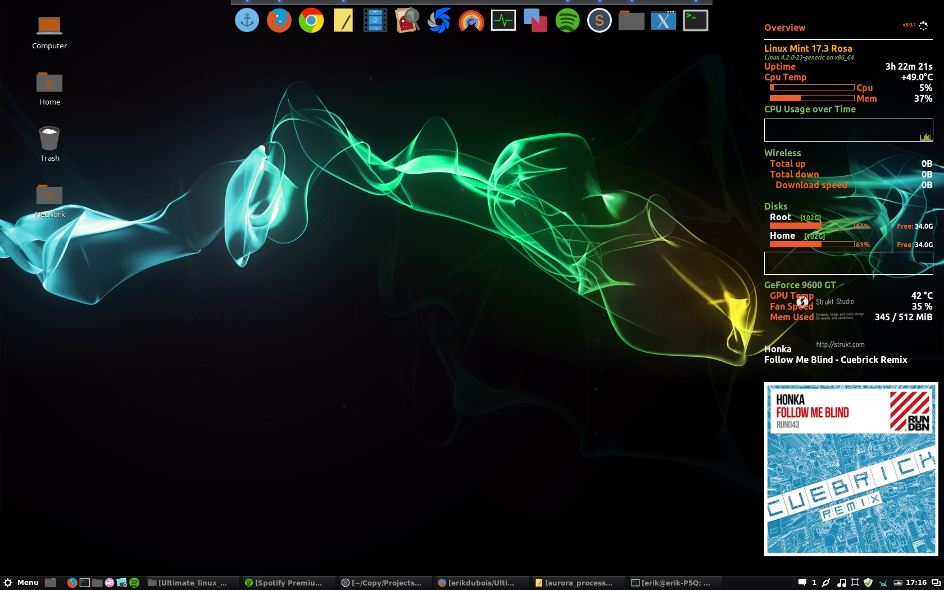Click the 'Linux Mint 17.3 Rosa' heading
Viewport: 944px width, 590px height.
click(x=808, y=48)
